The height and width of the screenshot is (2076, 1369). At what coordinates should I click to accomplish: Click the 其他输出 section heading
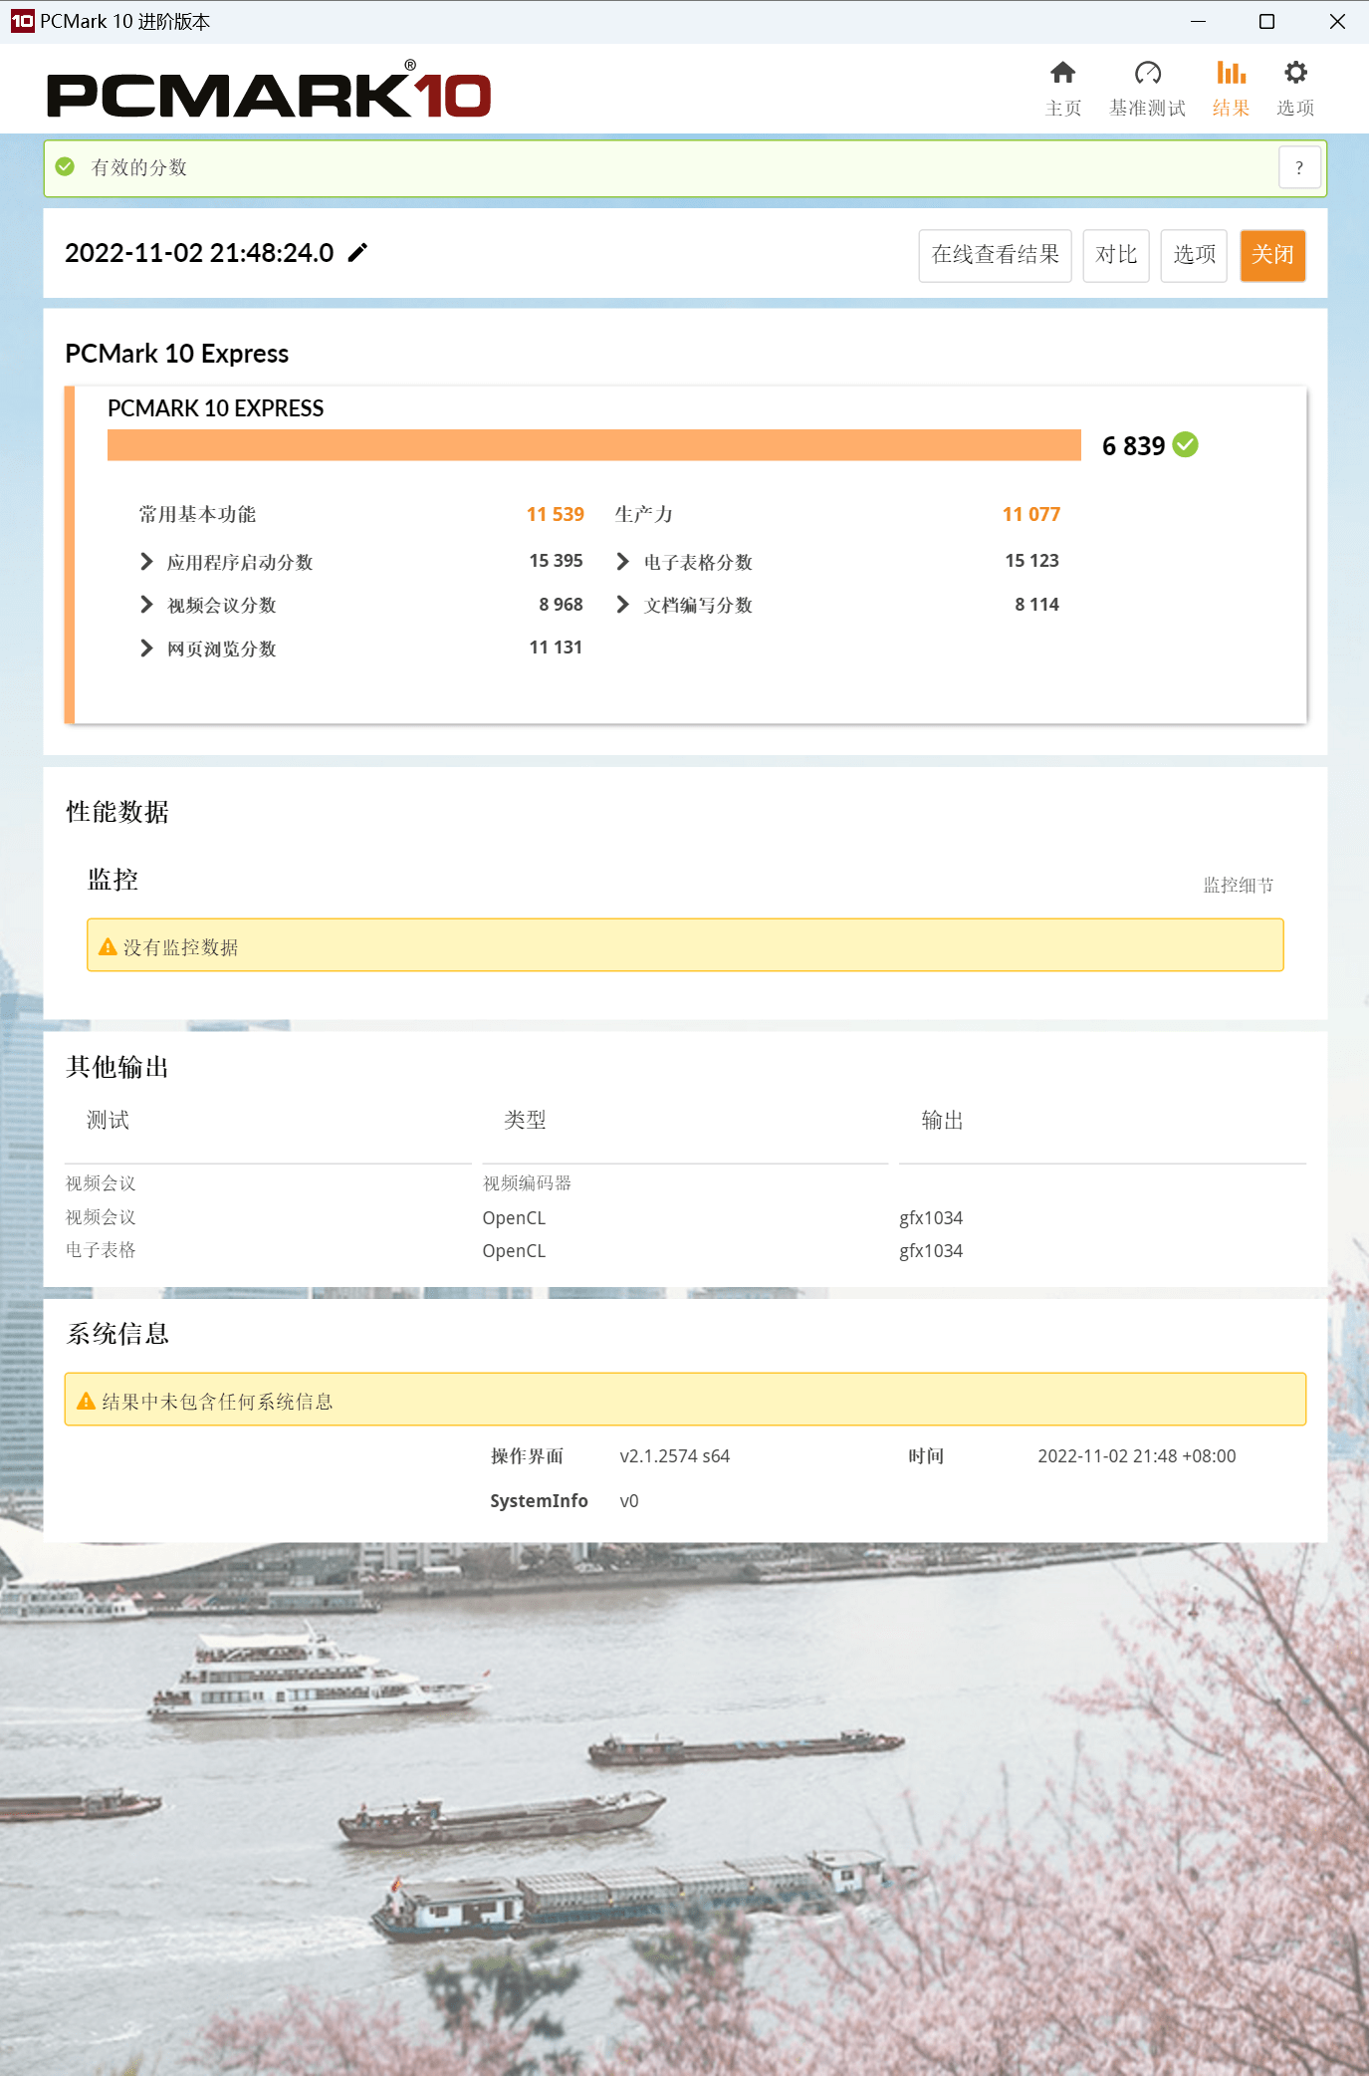[117, 1067]
